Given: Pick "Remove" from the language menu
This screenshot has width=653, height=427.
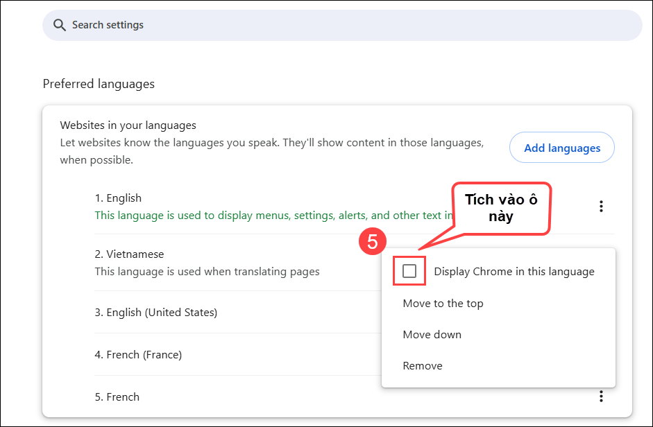Looking at the screenshot, I should [422, 366].
